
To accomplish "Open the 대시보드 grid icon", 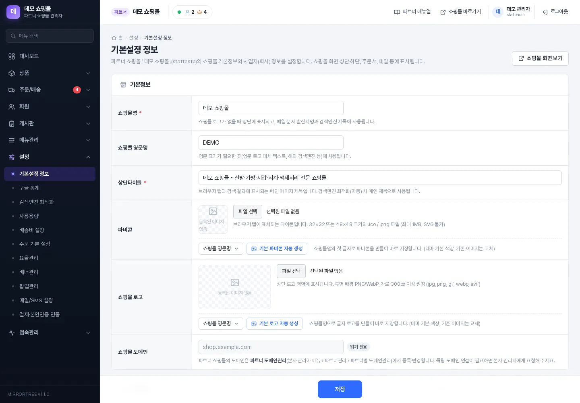I will (12, 56).
